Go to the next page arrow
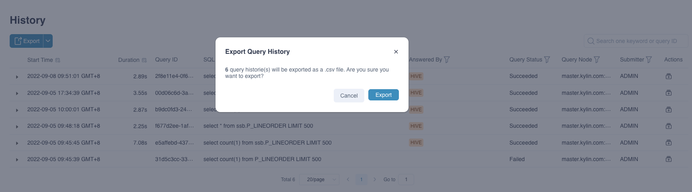 tap(374, 180)
